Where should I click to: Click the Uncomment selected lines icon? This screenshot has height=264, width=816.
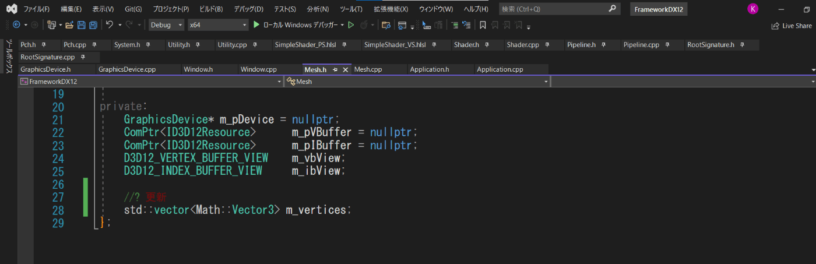[466, 24]
